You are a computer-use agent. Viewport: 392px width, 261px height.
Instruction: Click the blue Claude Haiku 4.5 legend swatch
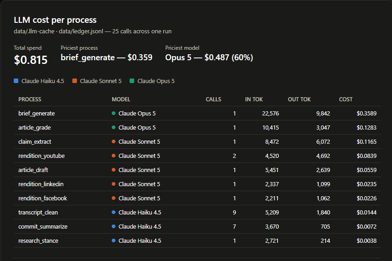16,81
